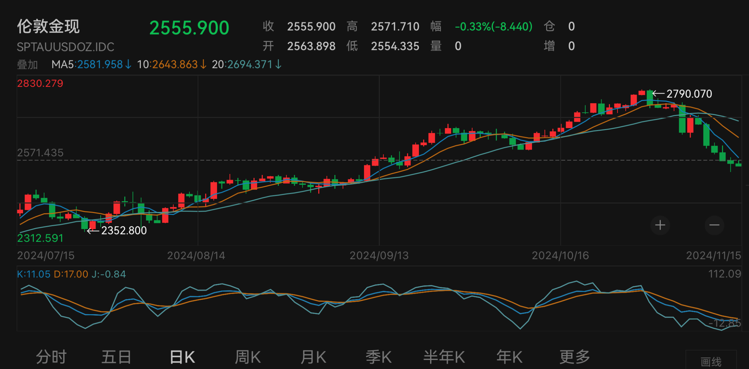This screenshot has height=369, width=749.
Task: Click the 2024/11/15 date axis label
Action: [x=713, y=256]
